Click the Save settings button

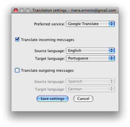click(x=52, y=99)
